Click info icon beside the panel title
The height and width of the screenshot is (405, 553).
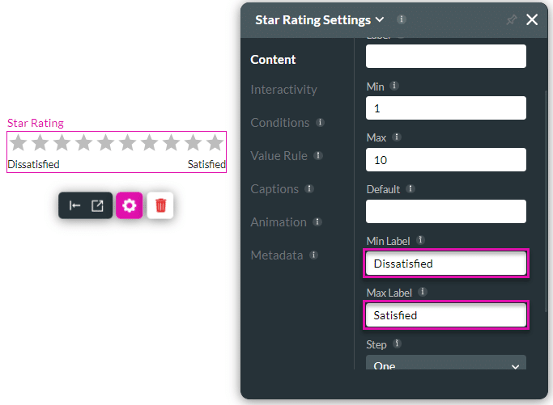(x=402, y=19)
